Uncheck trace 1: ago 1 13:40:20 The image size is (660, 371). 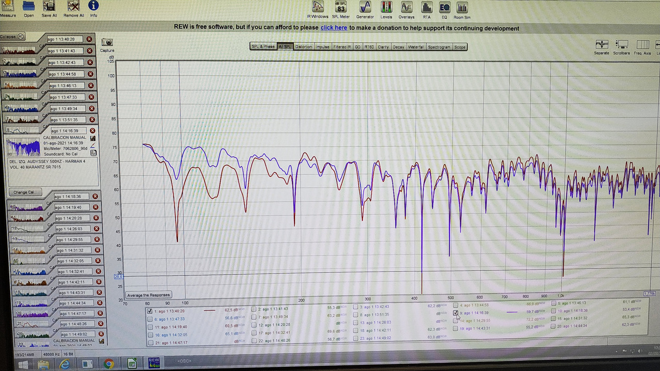tap(150, 311)
